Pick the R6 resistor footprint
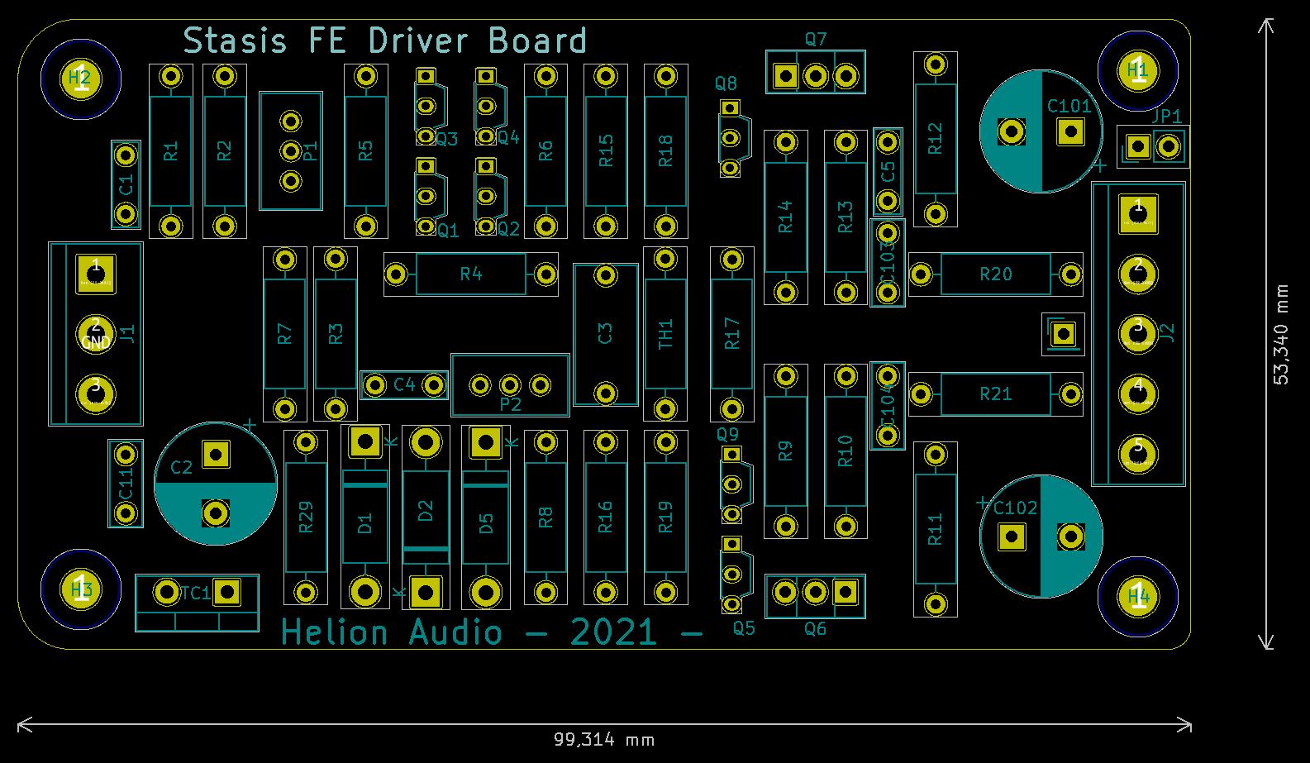1310x763 pixels. (545, 151)
